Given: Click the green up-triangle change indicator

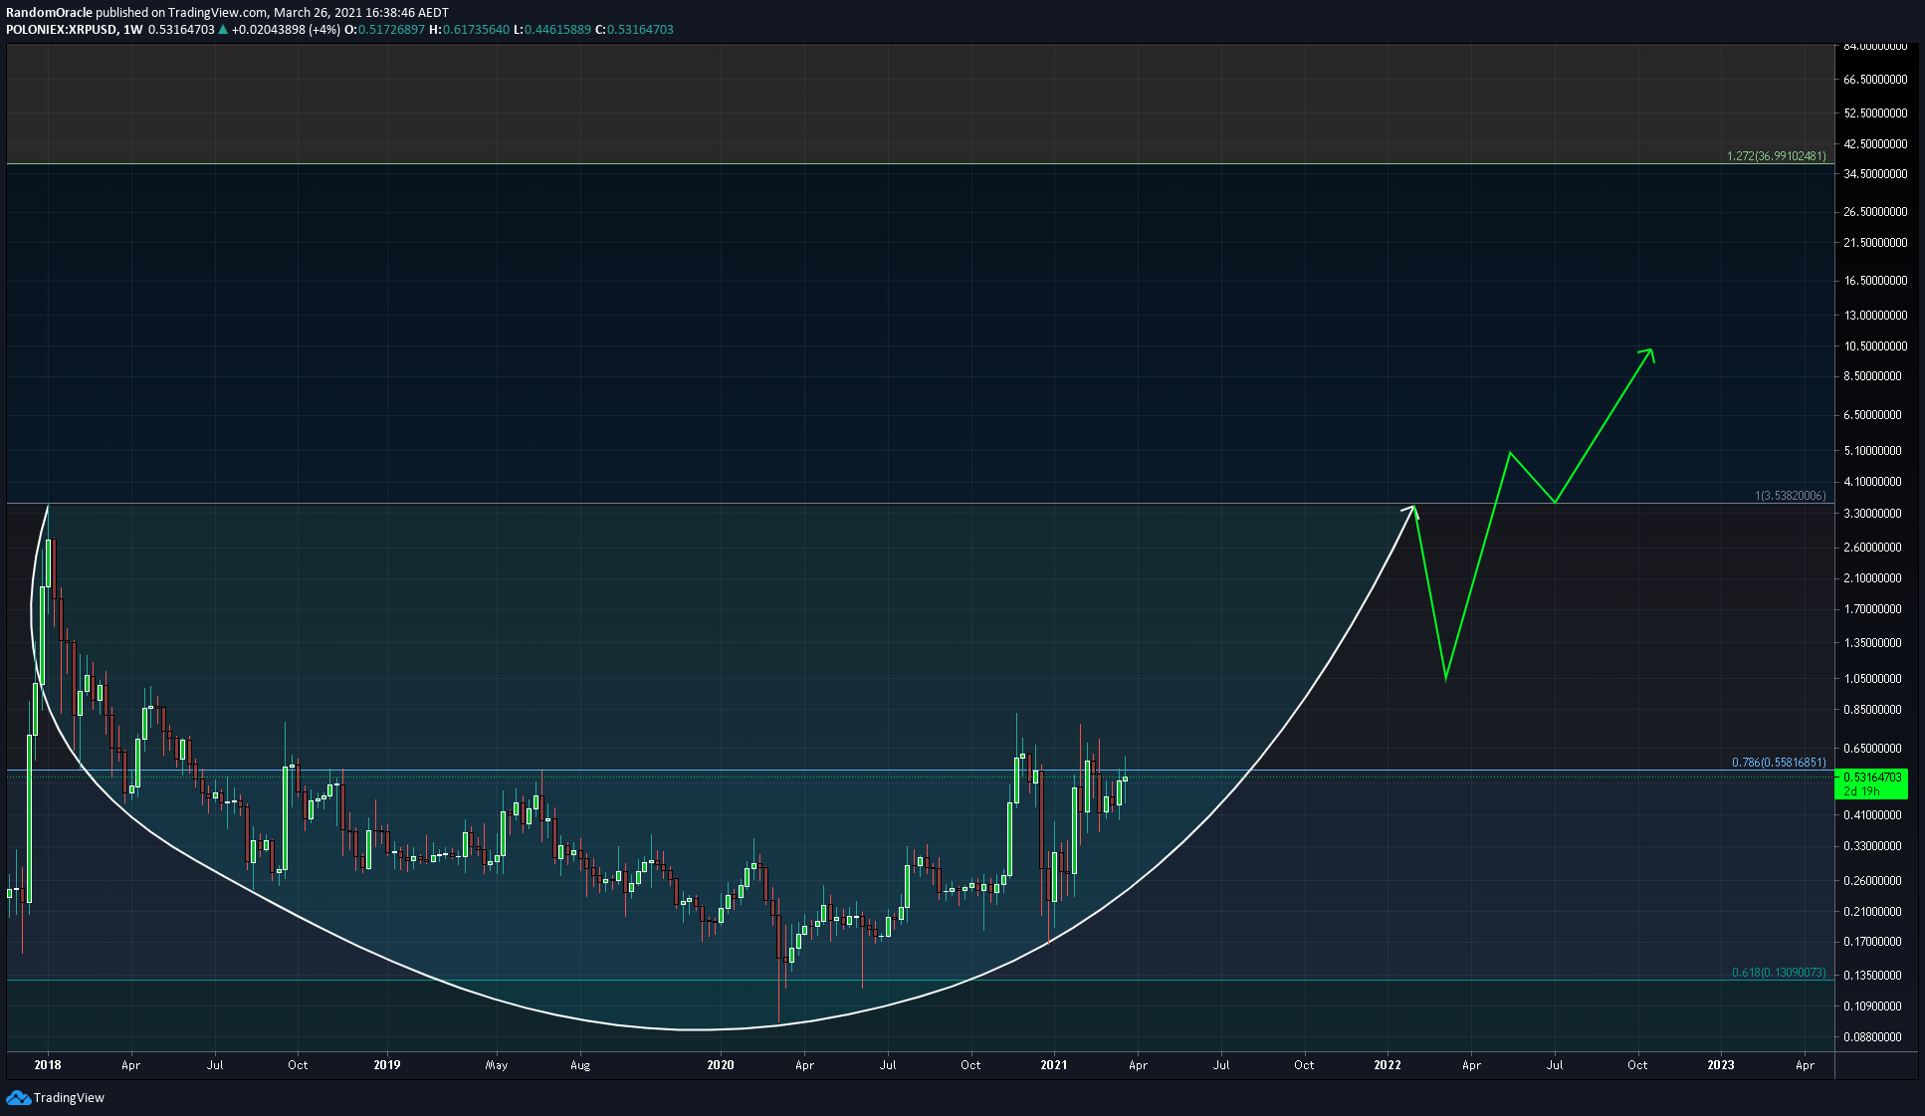Looking at the screenshot, I should pyautogui.click(x=223, y=30).
